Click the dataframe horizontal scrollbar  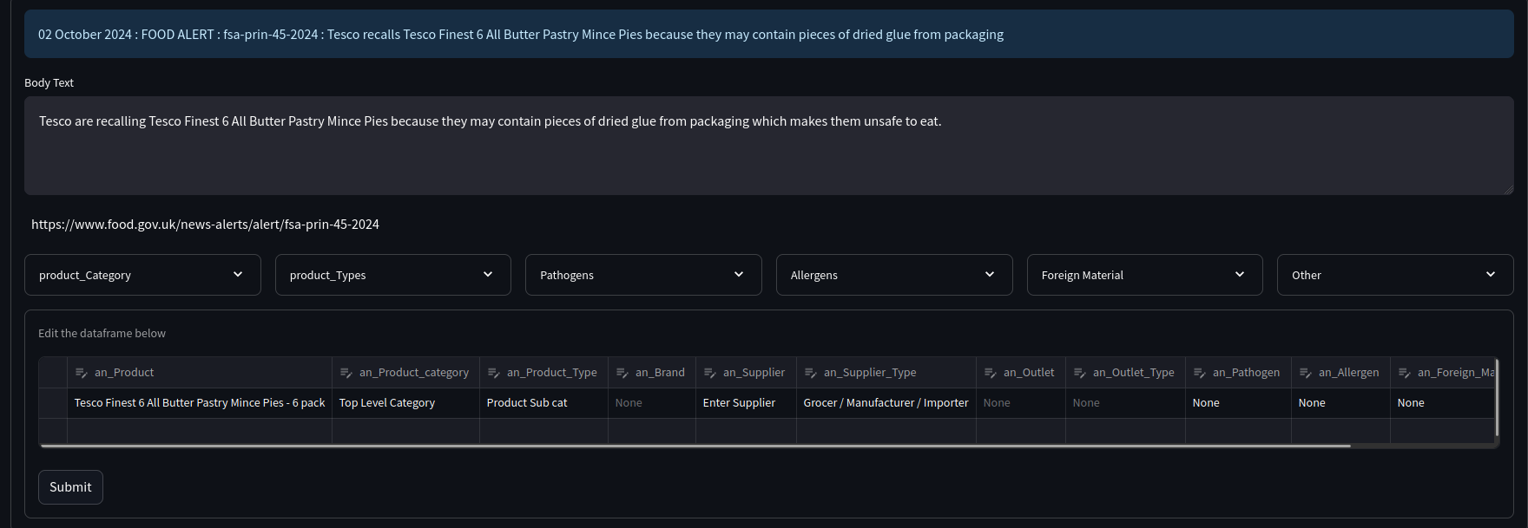pyautogui.click(x=695, y=446)
